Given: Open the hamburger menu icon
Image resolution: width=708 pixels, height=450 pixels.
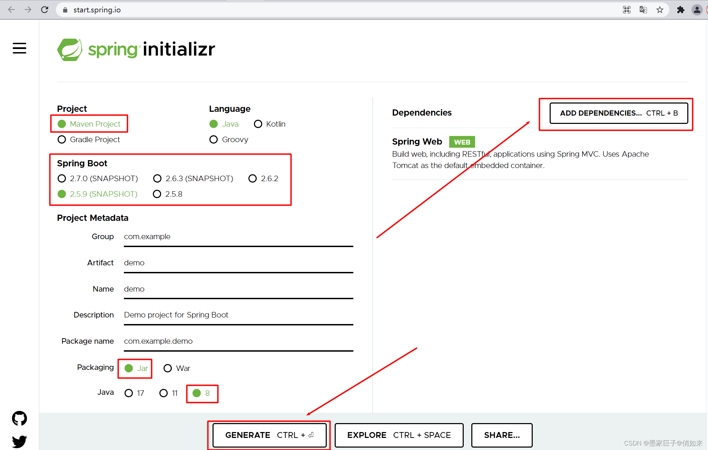Looking at the screenshot, I should 19,48.
